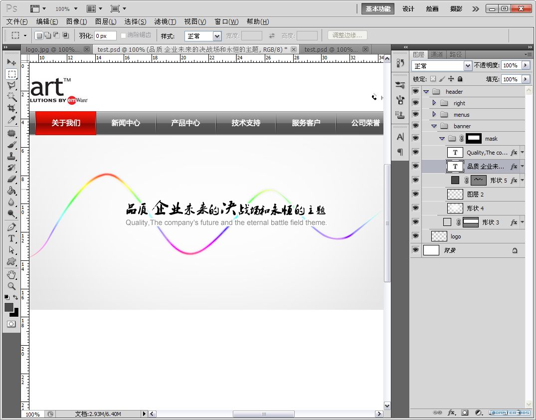Open the 滤镜(T) menu
The width and height of the screenshot is (536, 420).
[x=165, y=21]
